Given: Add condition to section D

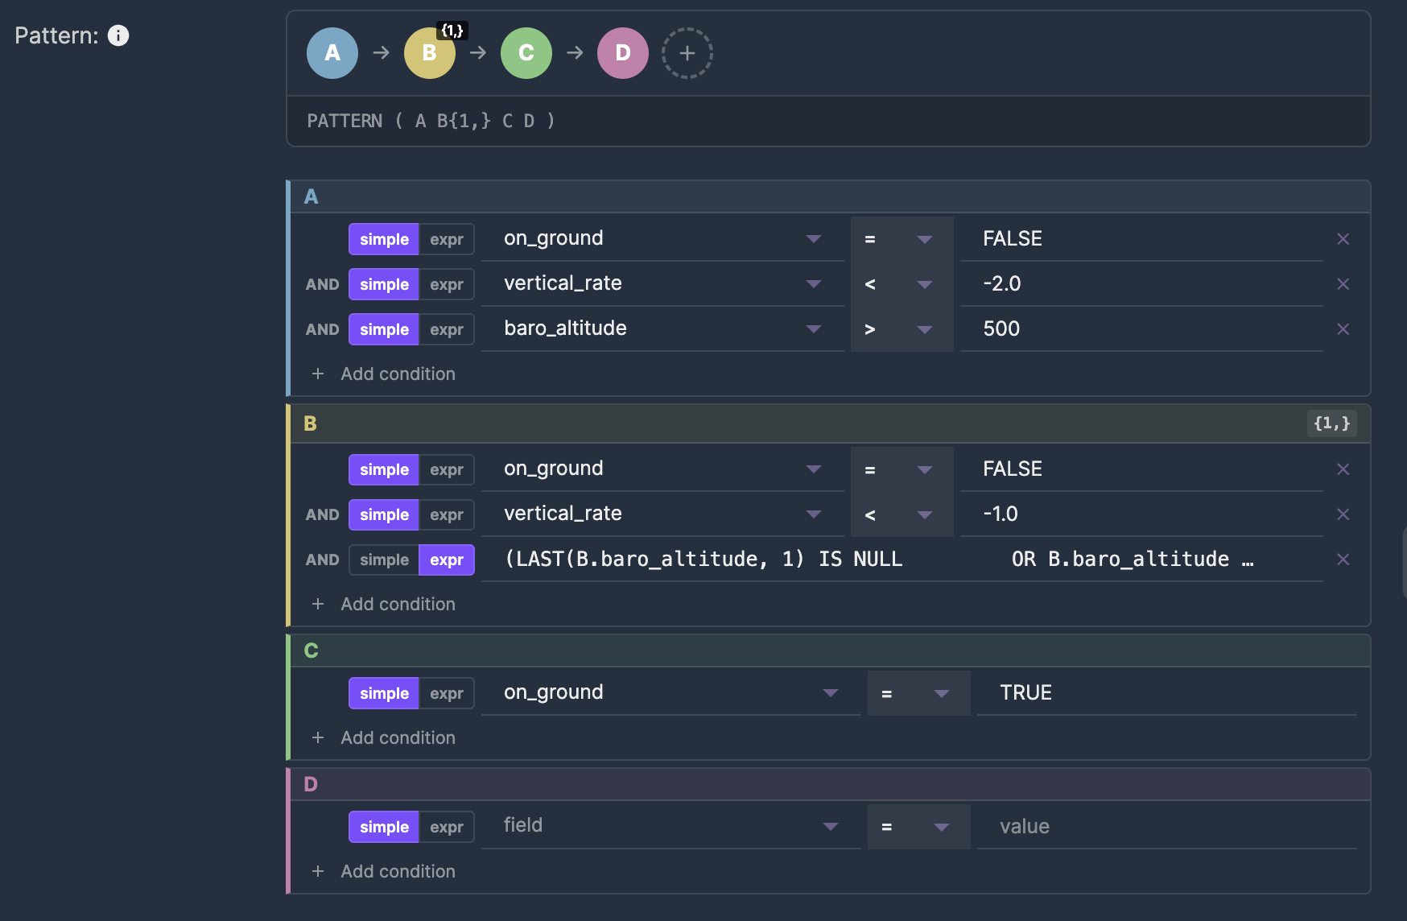Looking at the screenshot, I should pyautogui.click(x=383, y=871).
